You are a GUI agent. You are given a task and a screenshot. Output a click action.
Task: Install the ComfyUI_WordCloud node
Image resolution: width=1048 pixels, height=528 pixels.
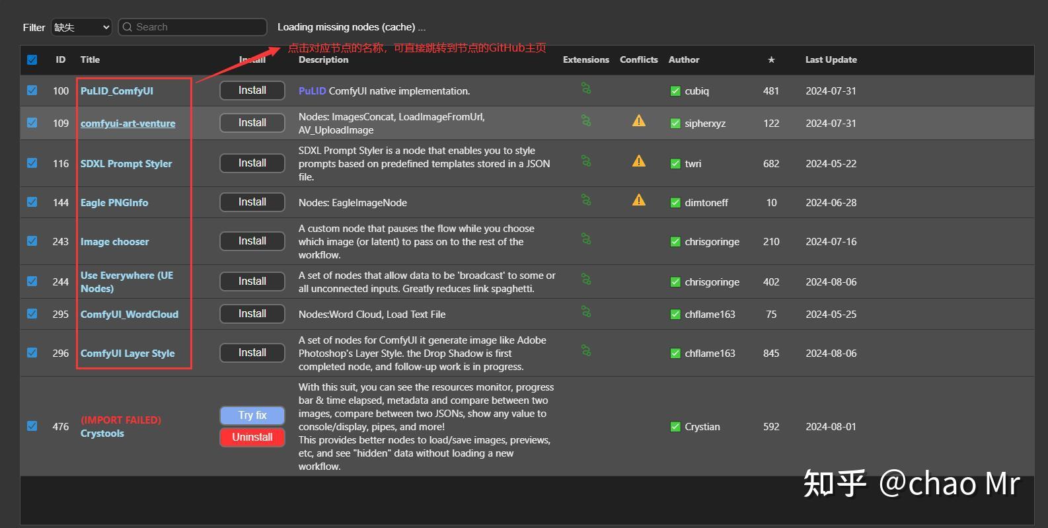pos(252,314)
